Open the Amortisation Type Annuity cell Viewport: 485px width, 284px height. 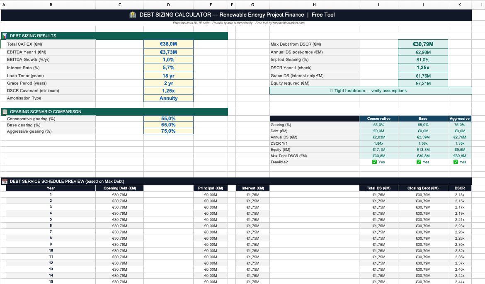tap(169, 98)
